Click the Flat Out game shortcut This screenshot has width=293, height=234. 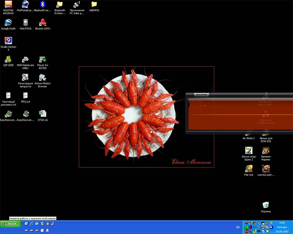249,169
